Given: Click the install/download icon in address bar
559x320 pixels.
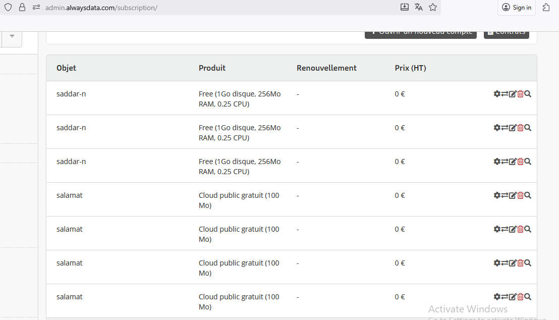Looking at the screenshot, I should click(x=404, y=7).
